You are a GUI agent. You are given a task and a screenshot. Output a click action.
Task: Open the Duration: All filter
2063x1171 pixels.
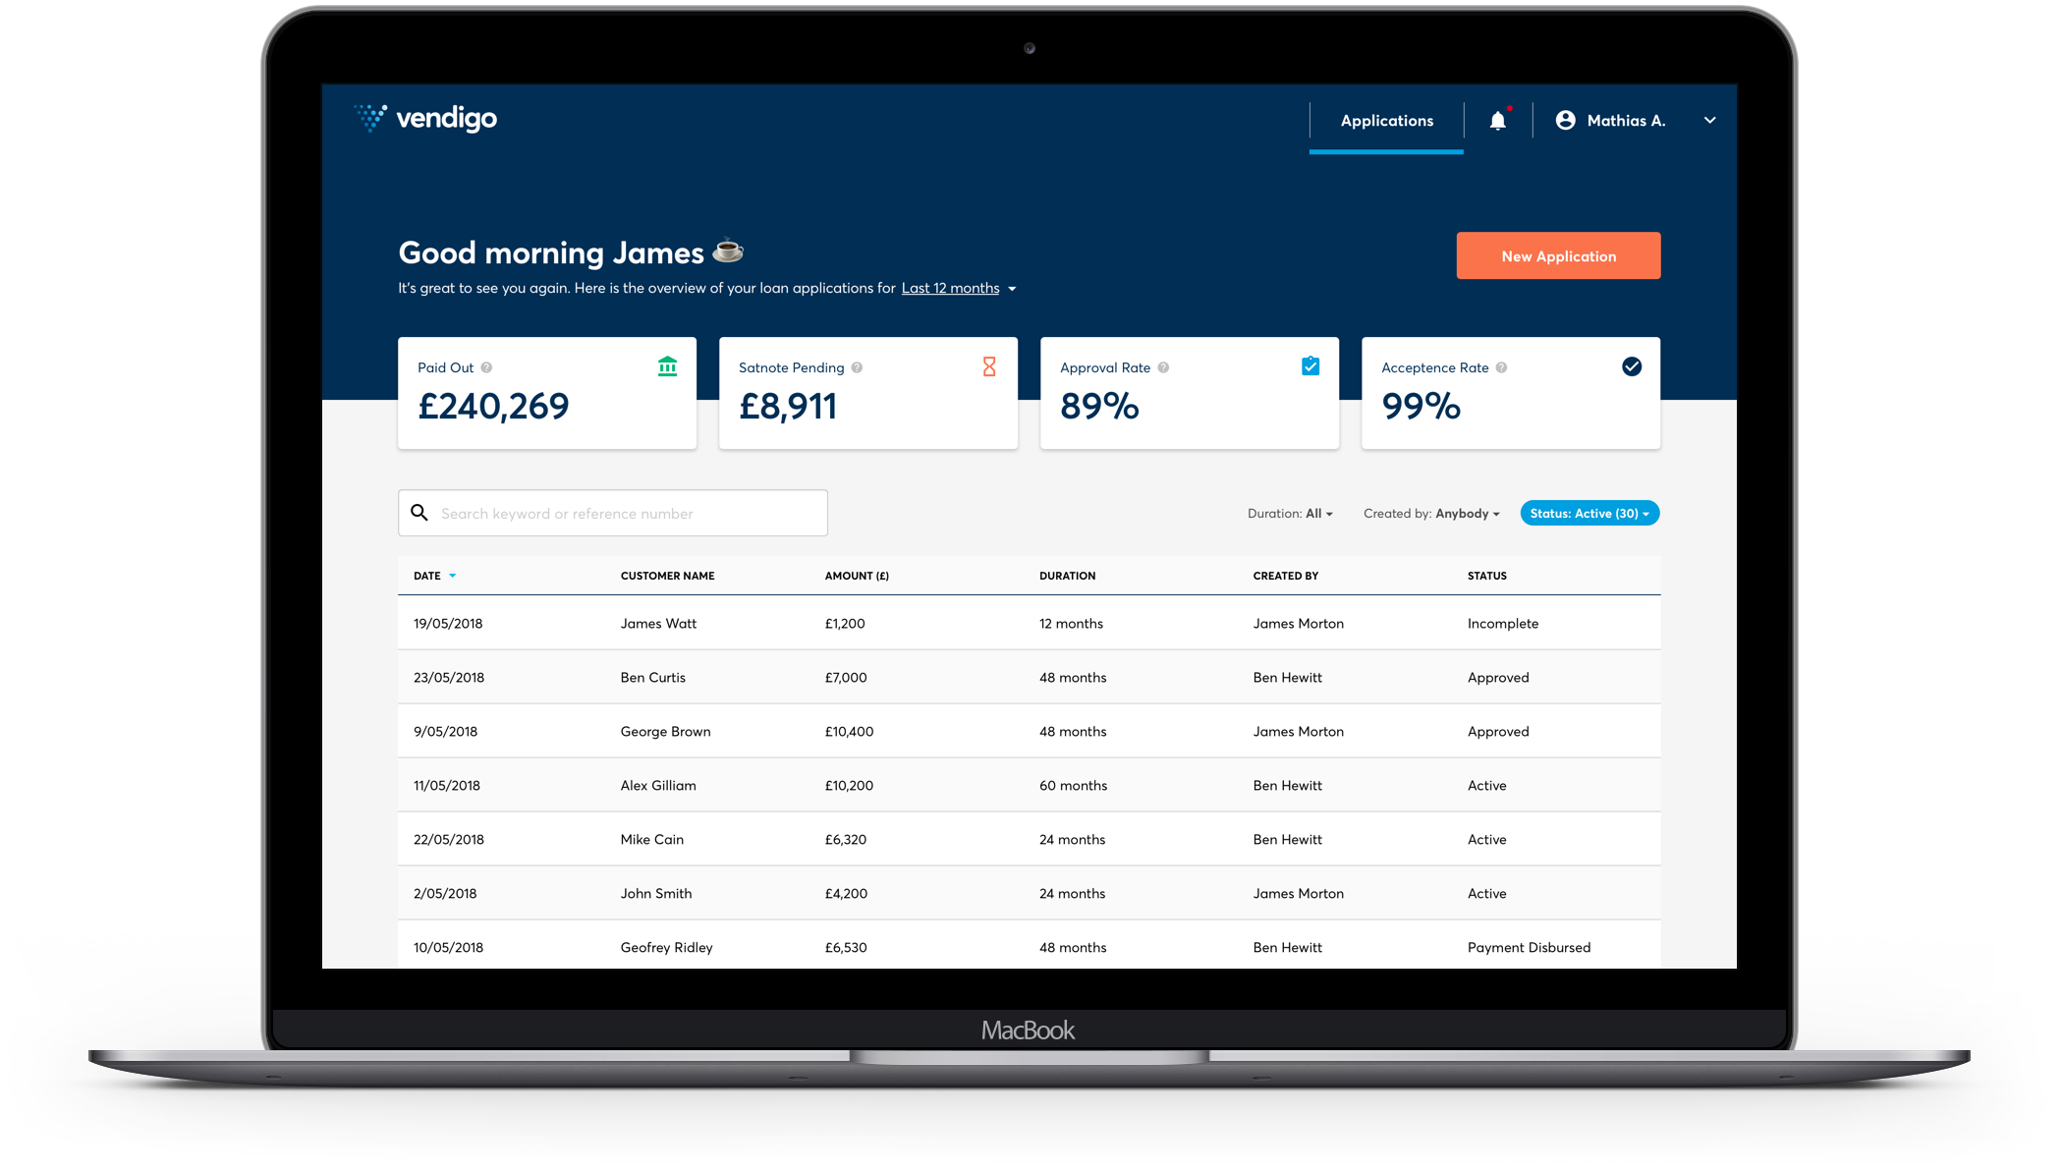tap(1290, 513)
